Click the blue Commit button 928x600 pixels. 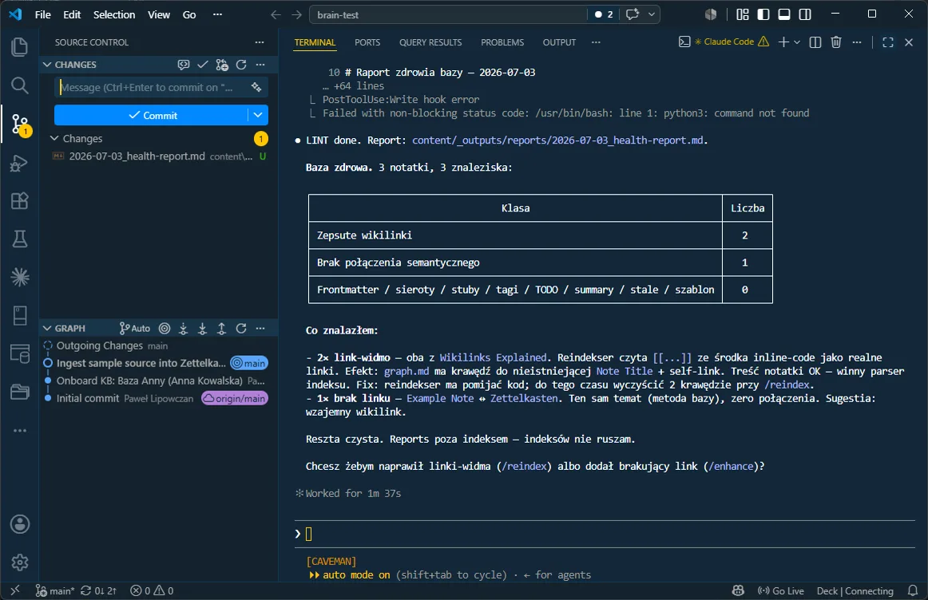[152, 115]
